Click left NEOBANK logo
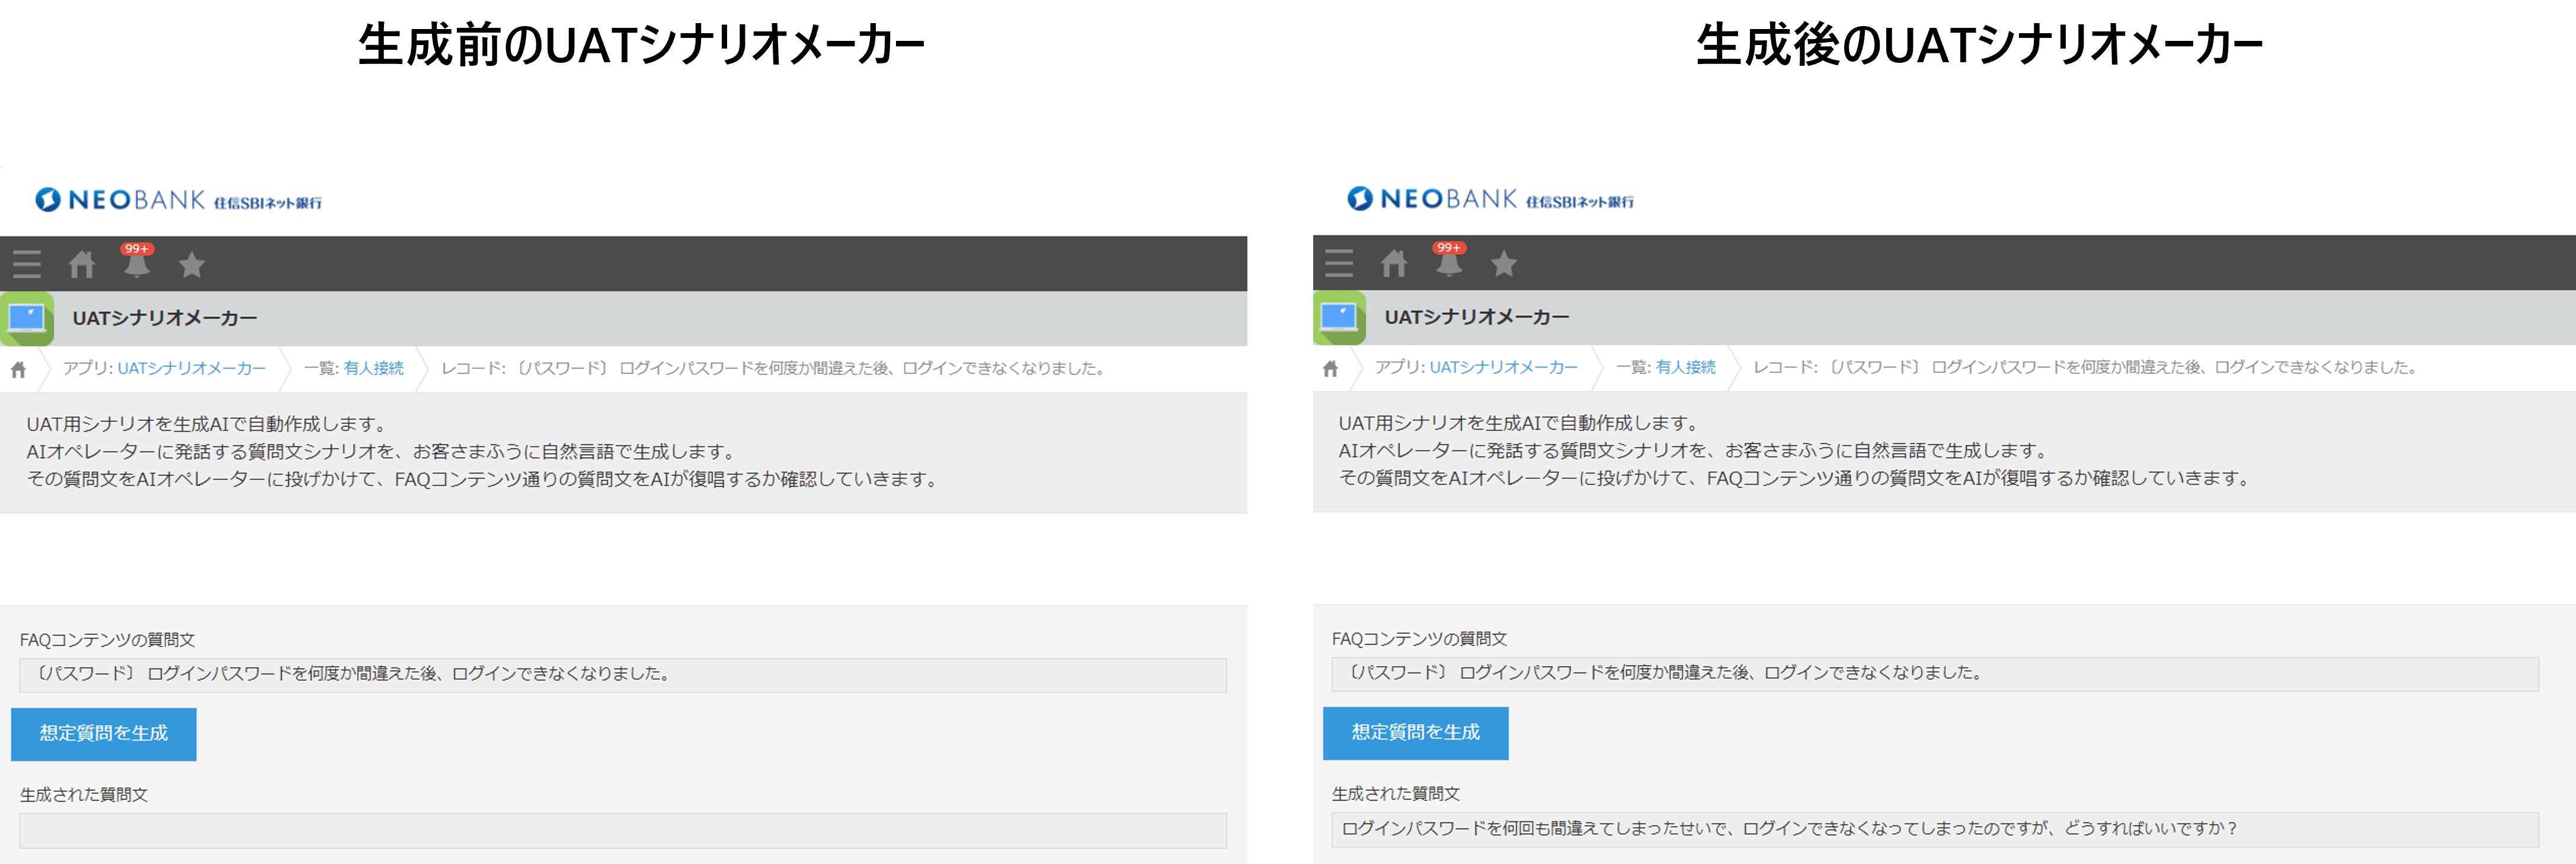2576x864 pixels. (x=178, y=200)
